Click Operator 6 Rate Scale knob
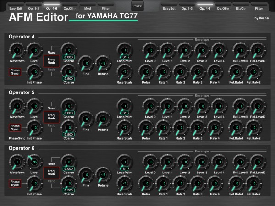 (x=125, y=184)
